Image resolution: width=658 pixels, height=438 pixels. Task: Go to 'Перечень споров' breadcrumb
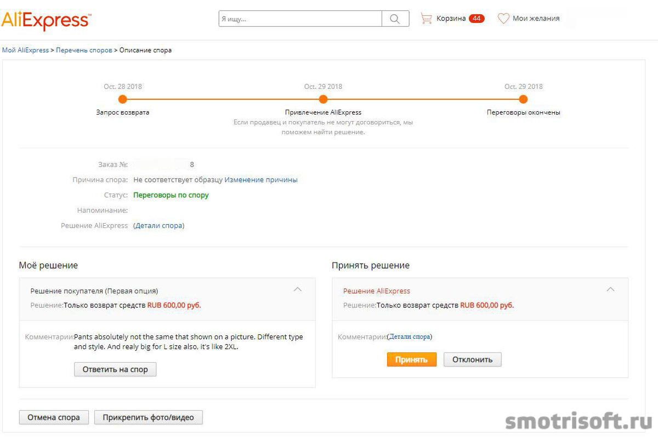click(x=84, y=50)
